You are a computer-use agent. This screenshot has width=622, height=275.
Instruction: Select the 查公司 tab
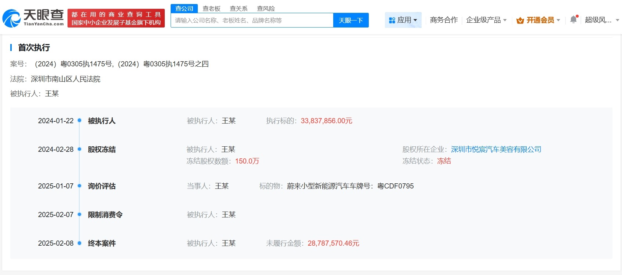click(184, 8)
